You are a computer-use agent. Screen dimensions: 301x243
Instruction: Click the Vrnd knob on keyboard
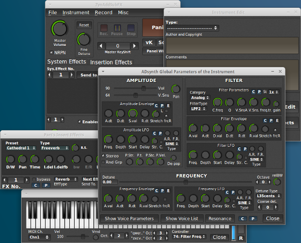[x=95, y=237]
